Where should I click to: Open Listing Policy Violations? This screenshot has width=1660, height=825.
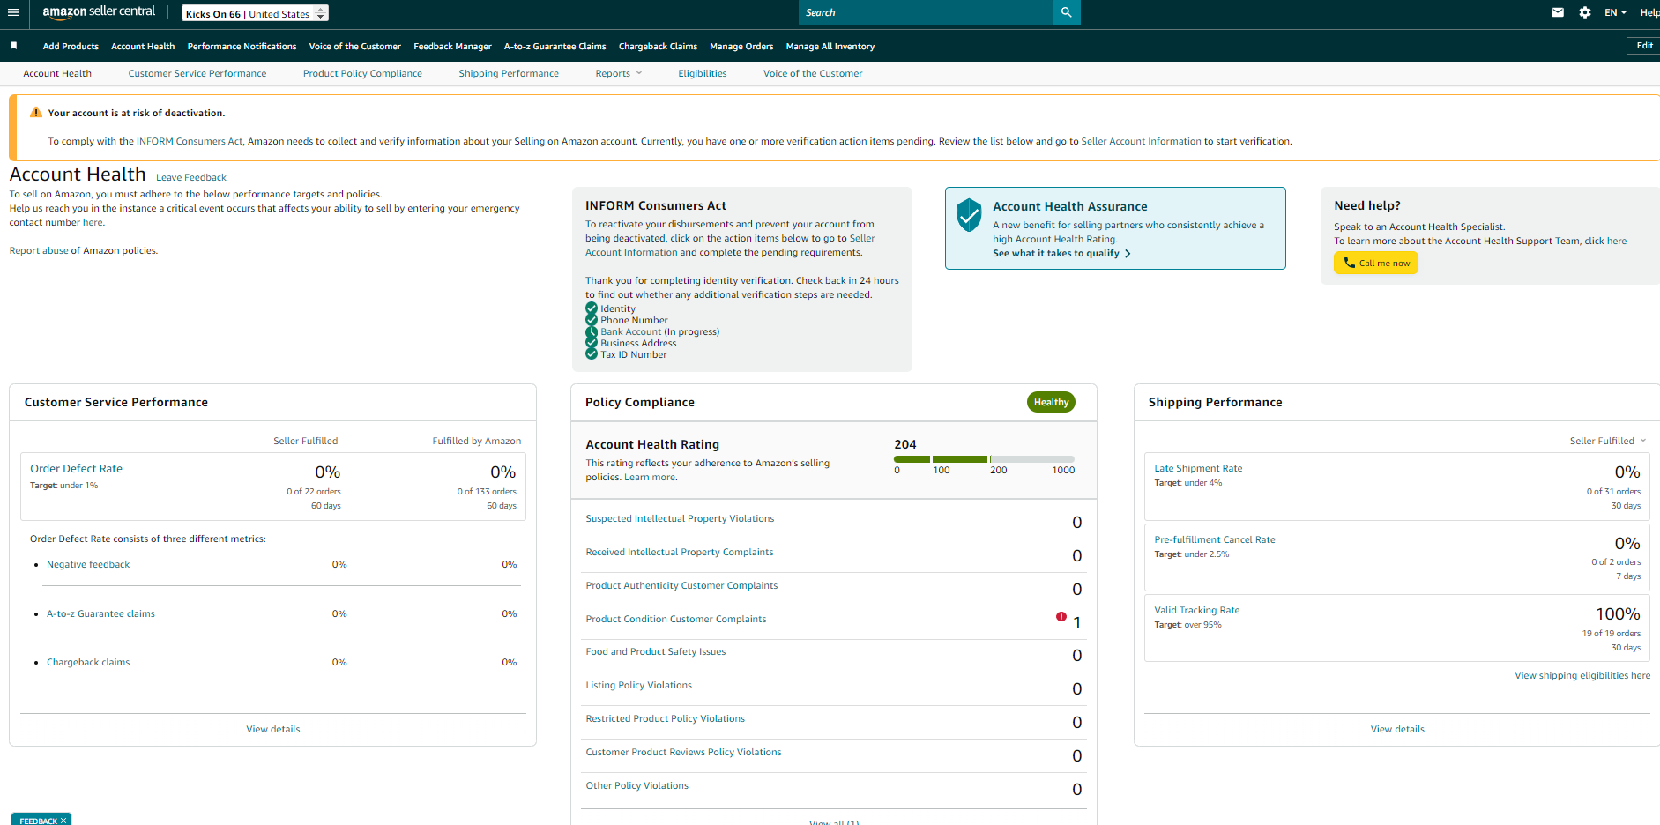click(639, 685)
